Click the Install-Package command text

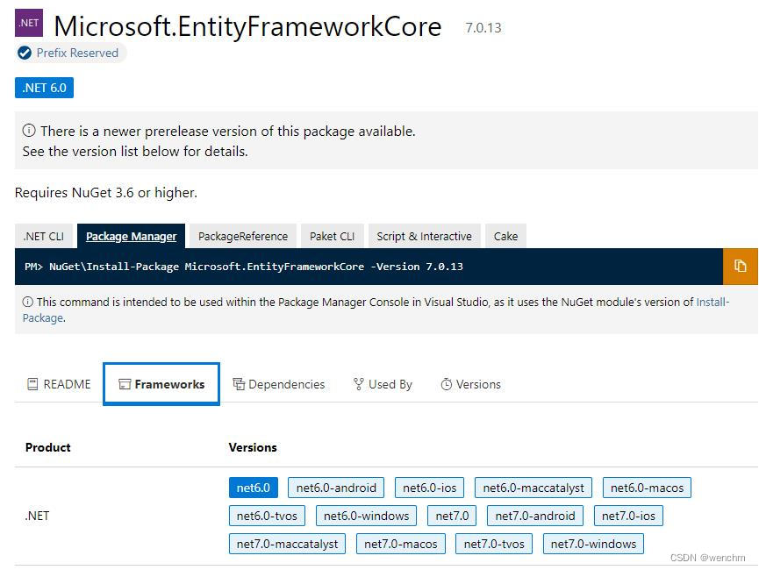(x=243, y=267)
